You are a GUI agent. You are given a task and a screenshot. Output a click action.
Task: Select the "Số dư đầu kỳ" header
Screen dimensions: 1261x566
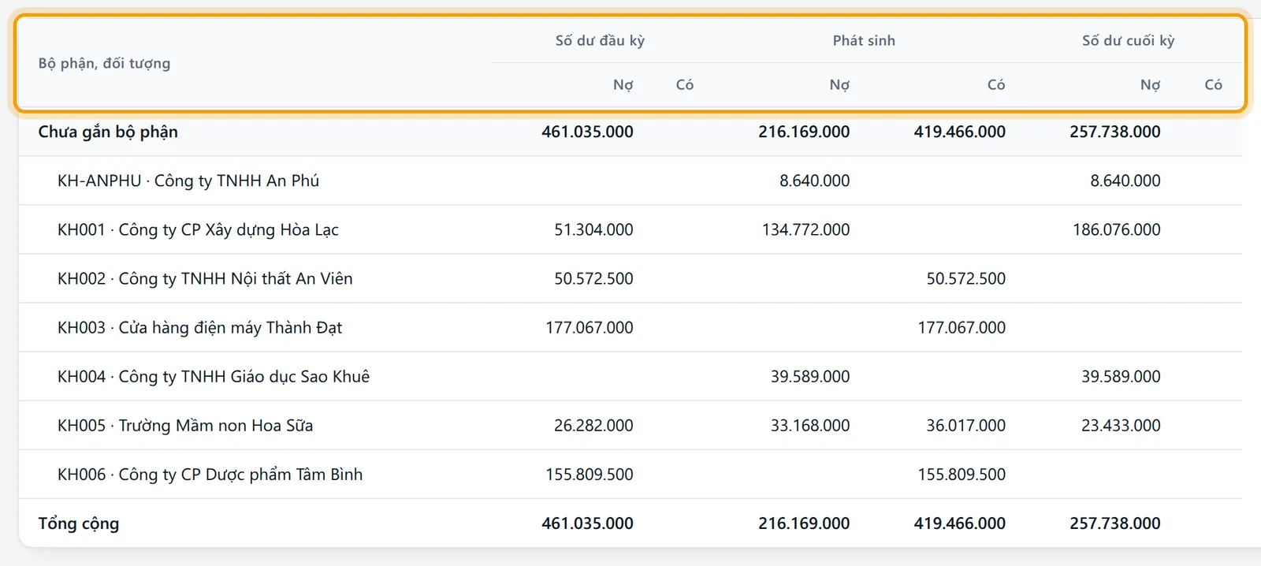(x=600, y=40)
